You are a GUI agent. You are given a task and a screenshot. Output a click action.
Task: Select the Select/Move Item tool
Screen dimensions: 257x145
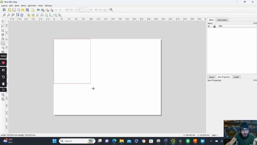(x=3, y=31)
